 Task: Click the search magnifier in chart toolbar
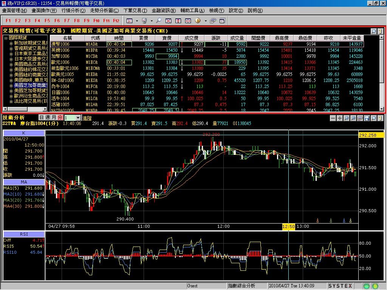[374, 118]
